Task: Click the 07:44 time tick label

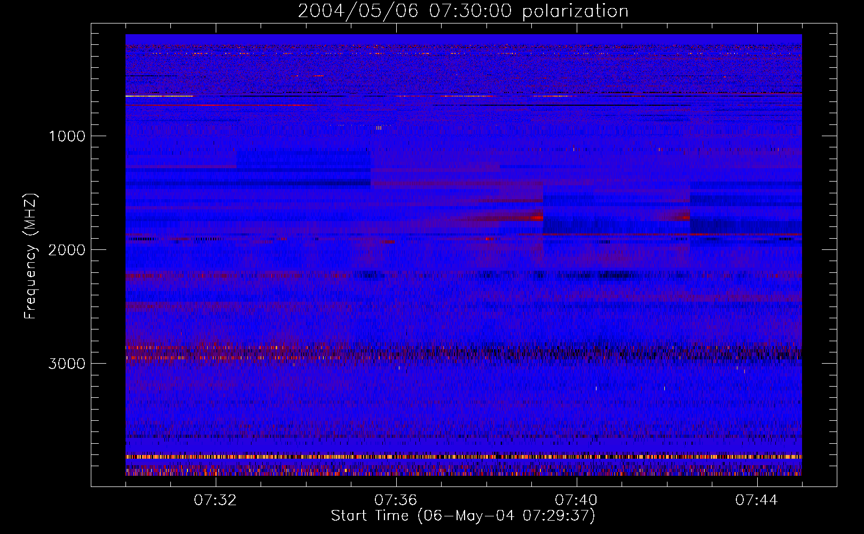Action: click(x=757, y=500)
